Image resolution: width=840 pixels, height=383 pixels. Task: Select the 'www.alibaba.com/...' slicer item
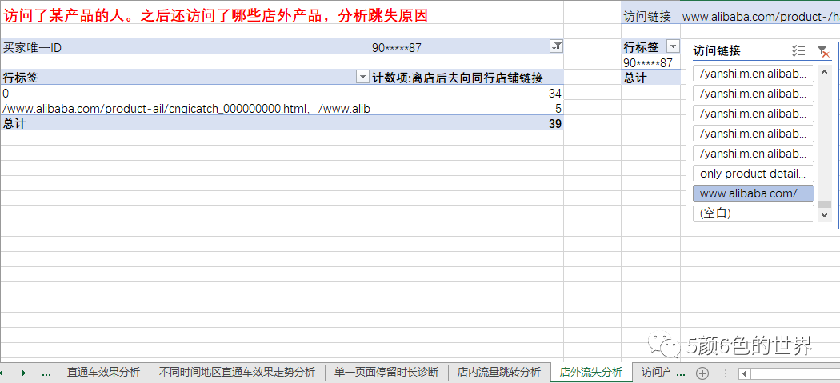click(x=754, y=193)
